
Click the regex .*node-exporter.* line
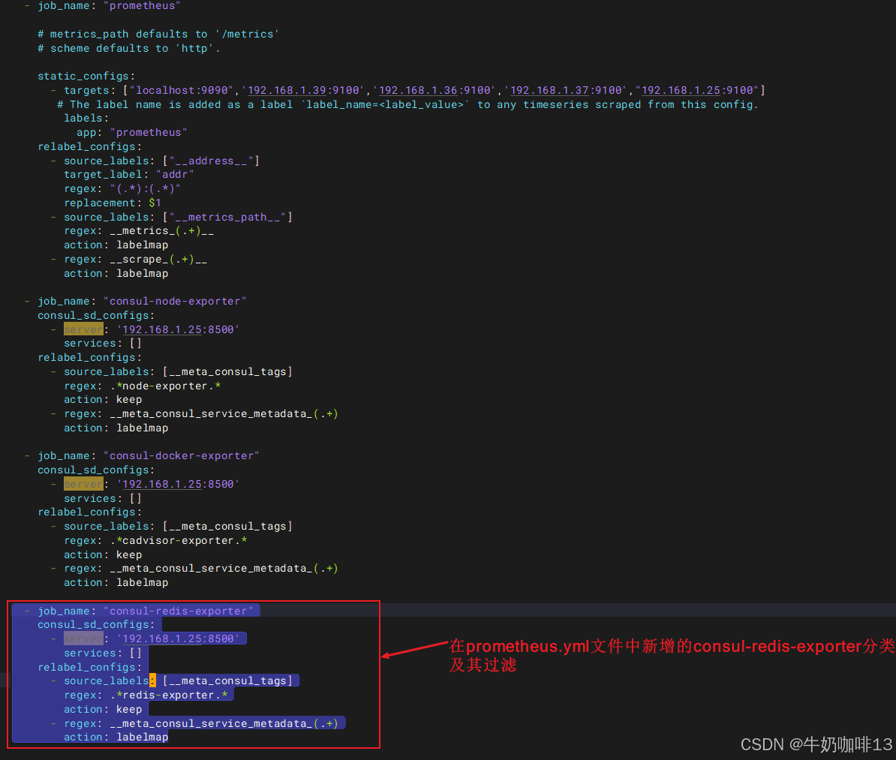click(143, 386)
